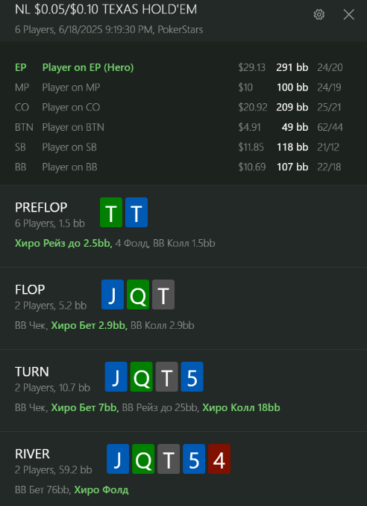Click the blue J card on the flop

(113, 294)
